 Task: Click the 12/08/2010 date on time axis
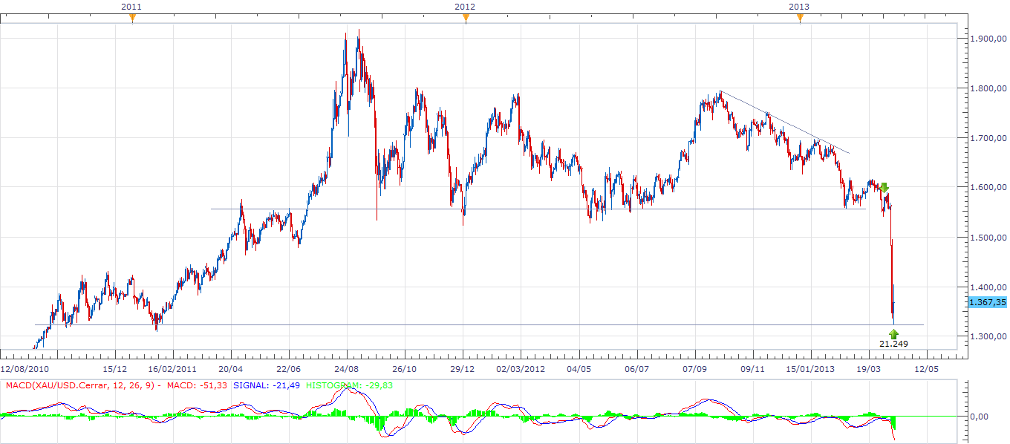pos(25,368)
